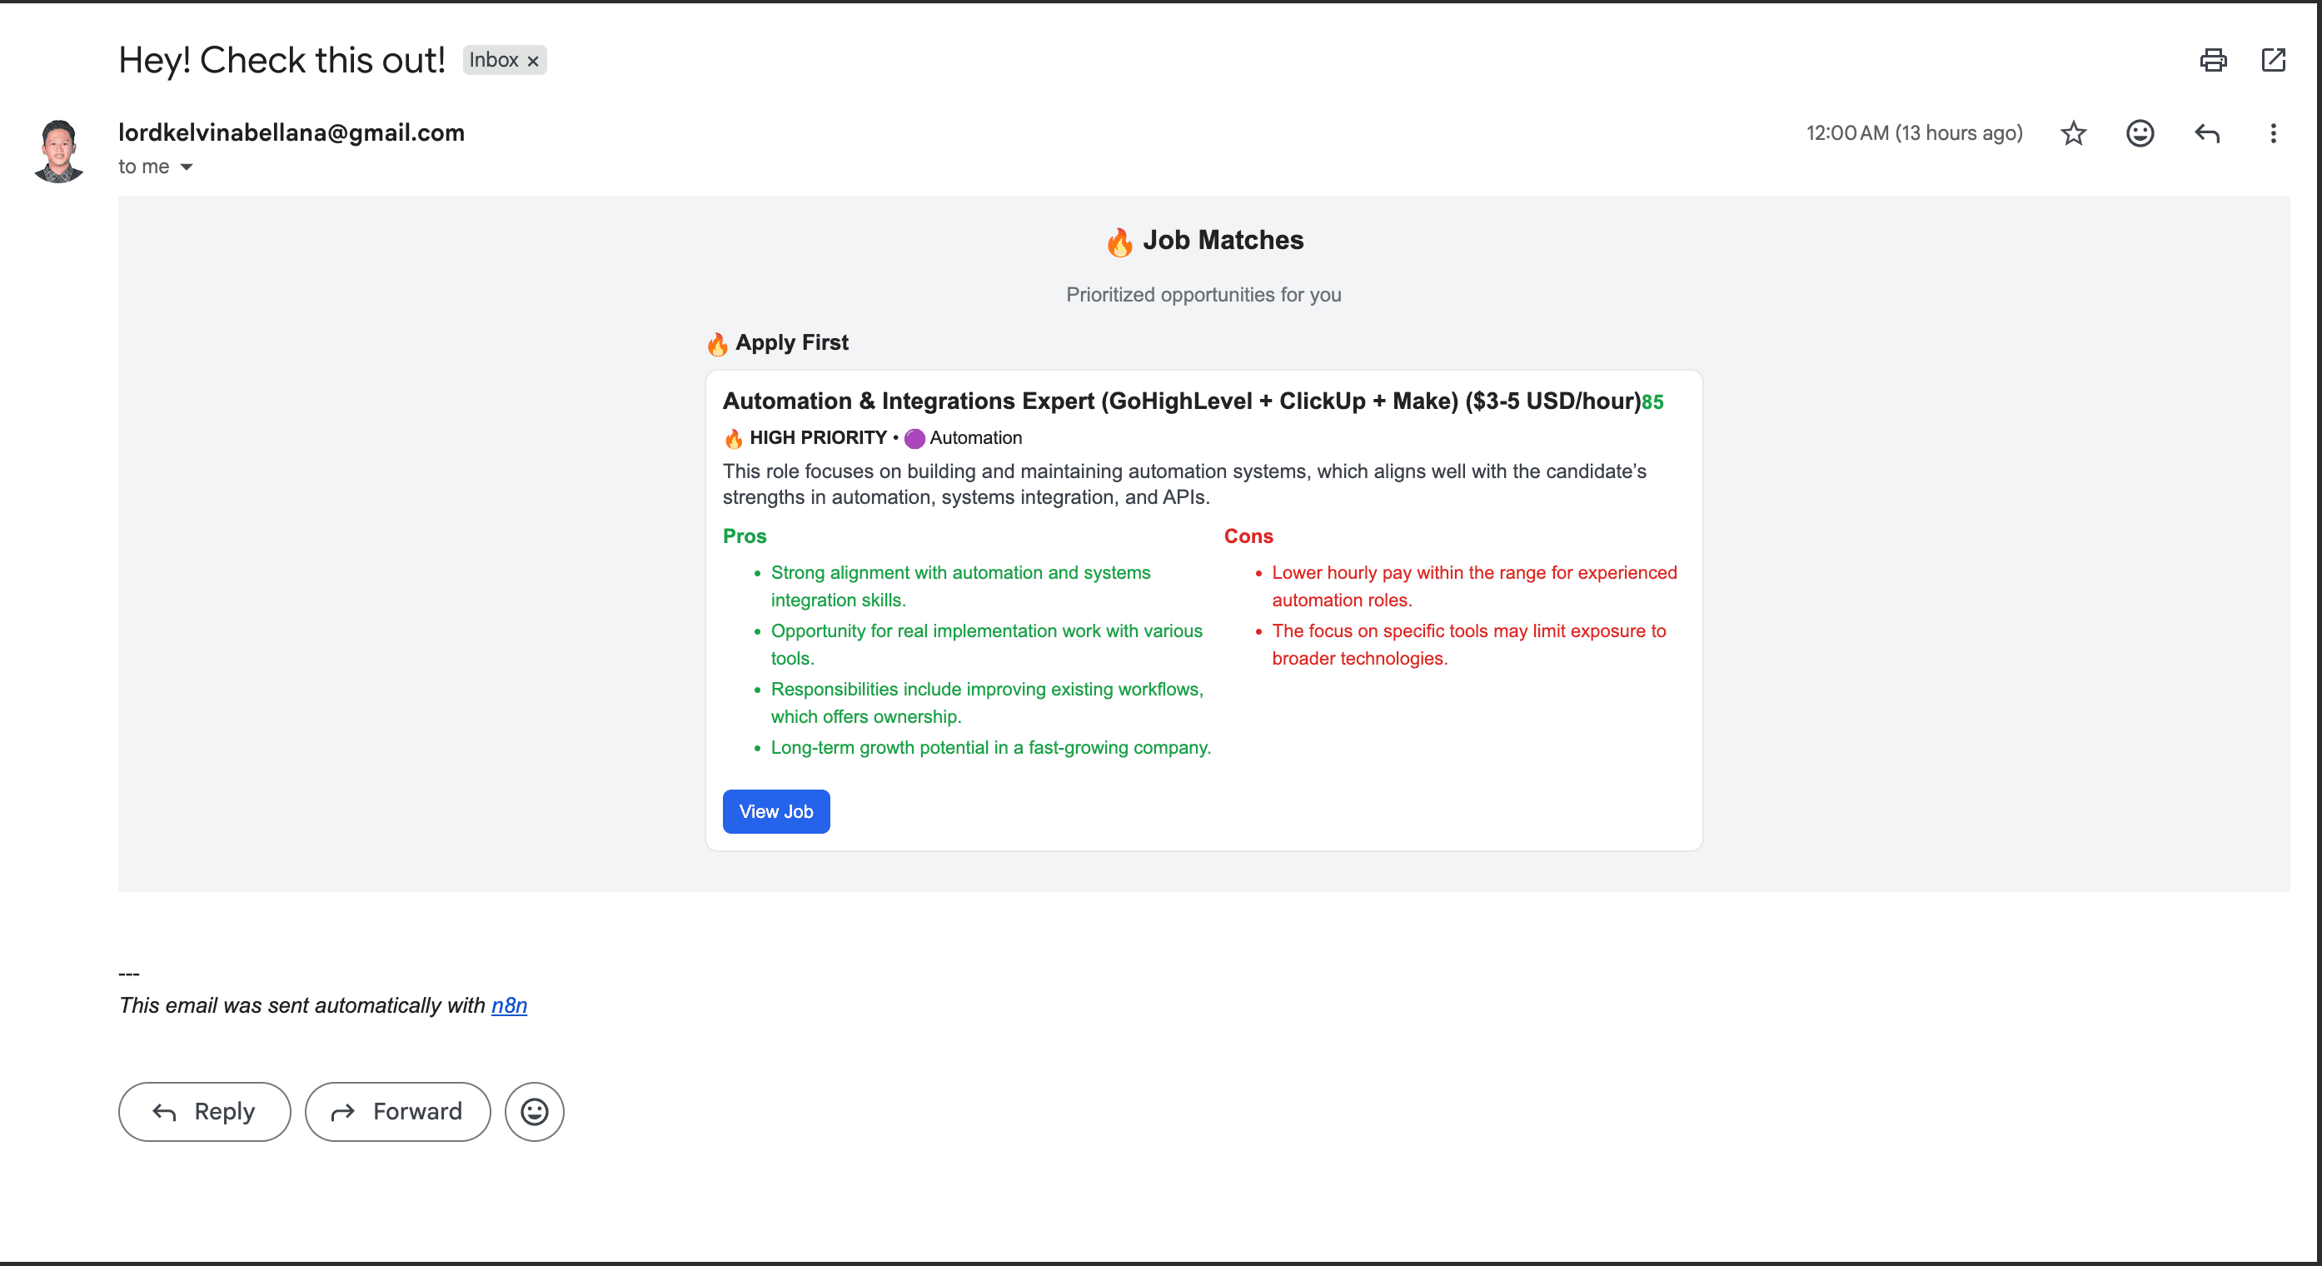
Task: Click the purple circle Automation tag
Action: coord(963,438)
